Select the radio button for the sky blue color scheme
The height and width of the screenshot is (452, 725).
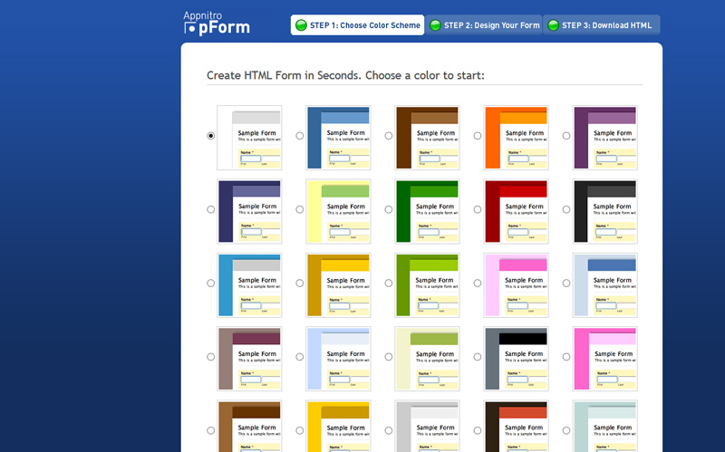point(211,283)
